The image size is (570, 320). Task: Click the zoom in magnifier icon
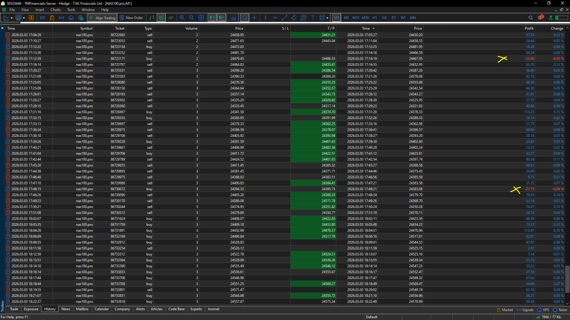click(182, 18)
